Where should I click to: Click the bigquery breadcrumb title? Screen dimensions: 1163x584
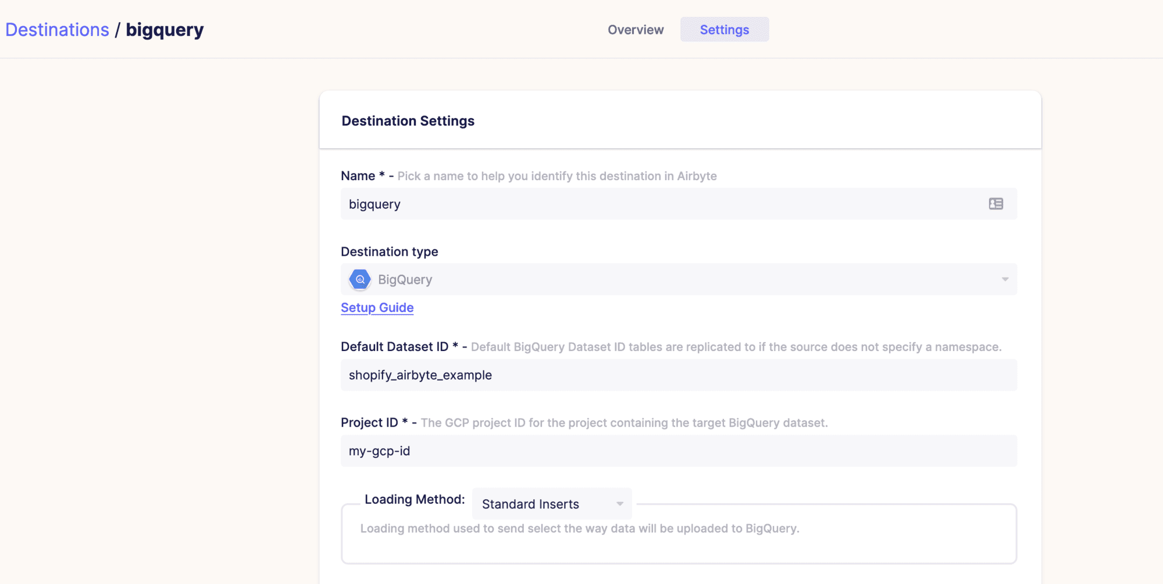pyautogui.click(x=165, y=30)
